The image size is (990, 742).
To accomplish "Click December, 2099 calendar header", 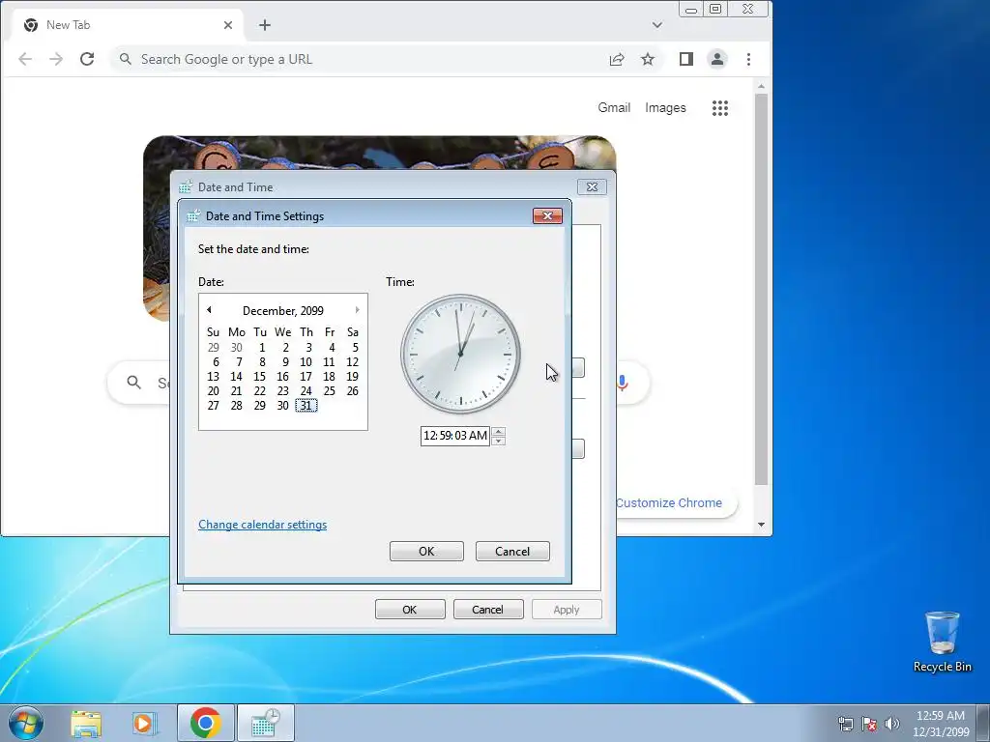I will coord(283,310).
